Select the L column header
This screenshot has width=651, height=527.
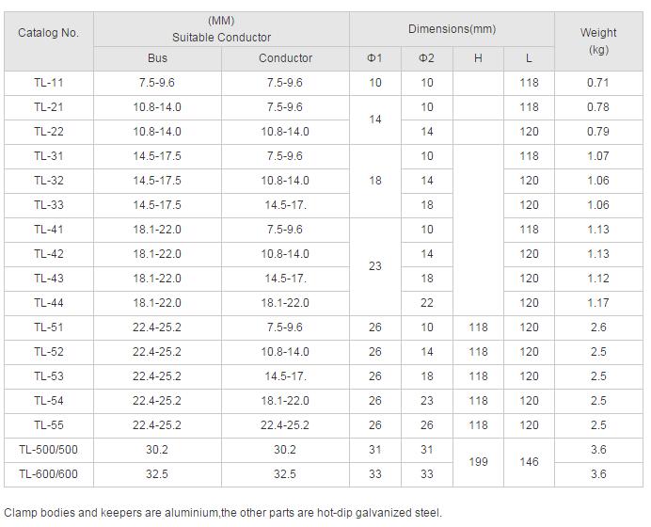(529, 58)
